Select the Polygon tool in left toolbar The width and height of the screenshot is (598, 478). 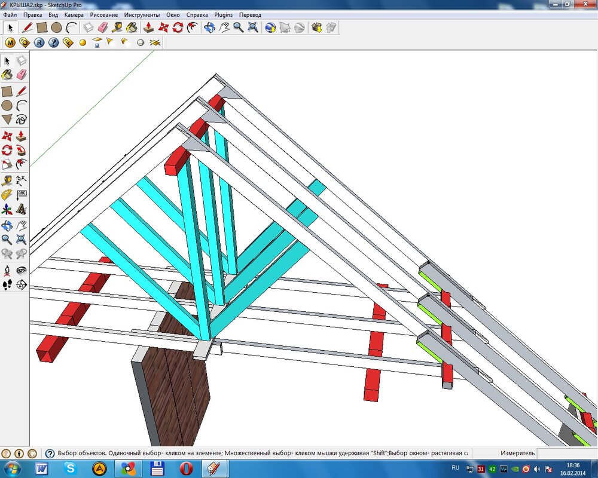(7, 119)
